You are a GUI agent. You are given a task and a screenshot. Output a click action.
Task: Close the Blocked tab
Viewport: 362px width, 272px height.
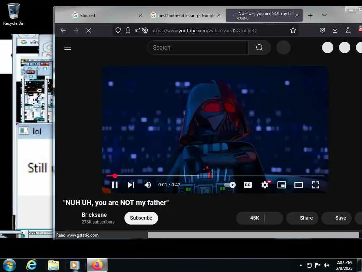[141, 15]
